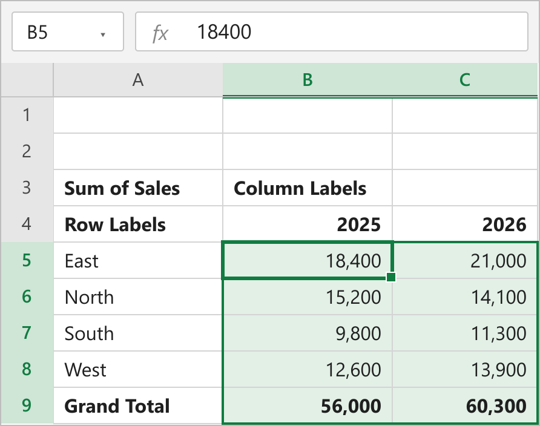Viewport: 540px width, 426px height.
Task: Click the South row label
Action: pyautogui.click(x=138, y=333)
